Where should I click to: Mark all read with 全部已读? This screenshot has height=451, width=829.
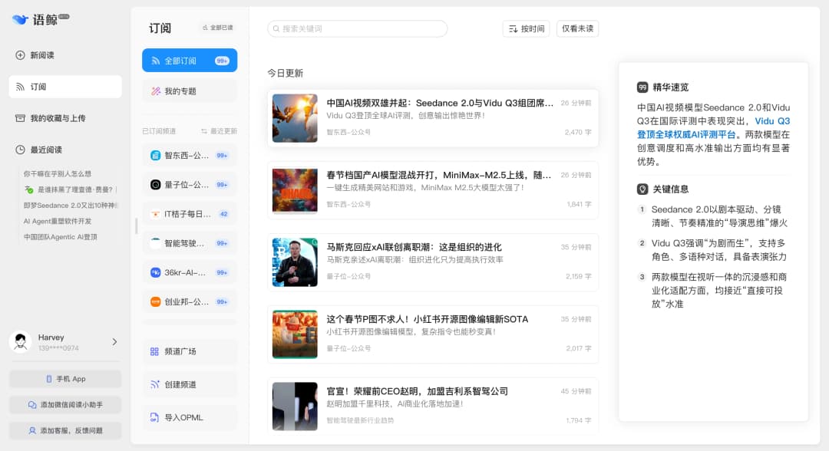pyautogui.click(x=217, y=28)
